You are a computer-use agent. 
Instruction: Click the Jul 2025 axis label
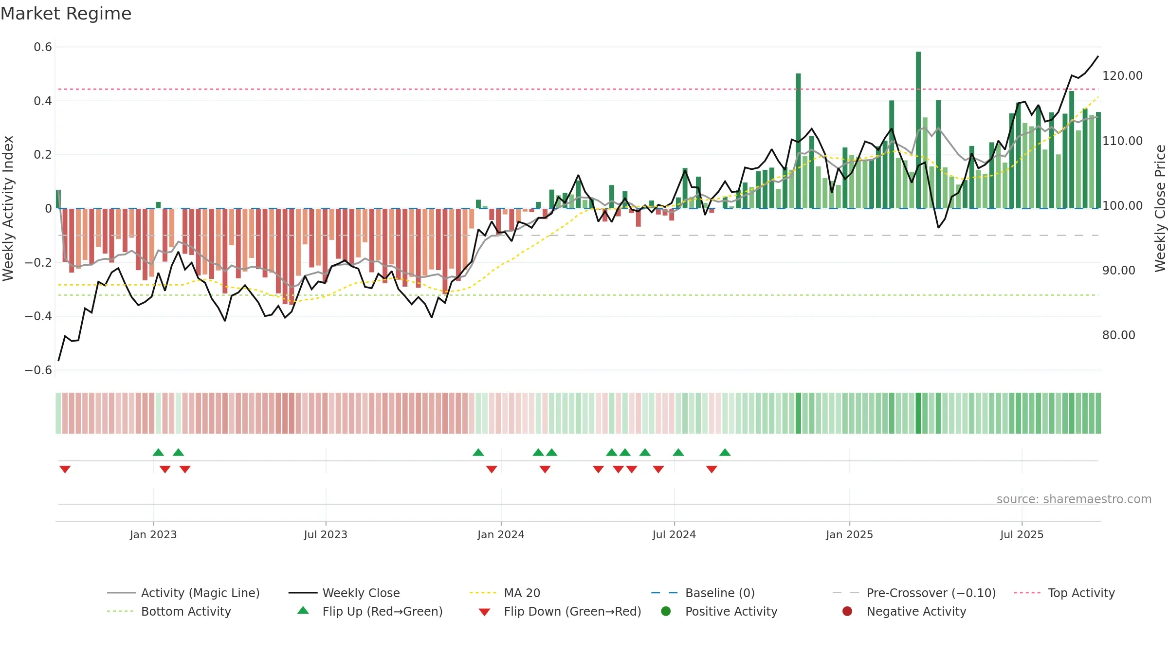[x=1022, y=534]
